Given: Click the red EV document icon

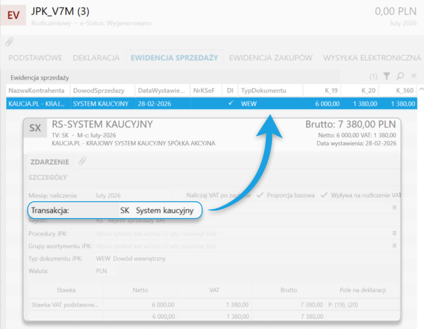Looking at the screenshot, I should [13, 14].
